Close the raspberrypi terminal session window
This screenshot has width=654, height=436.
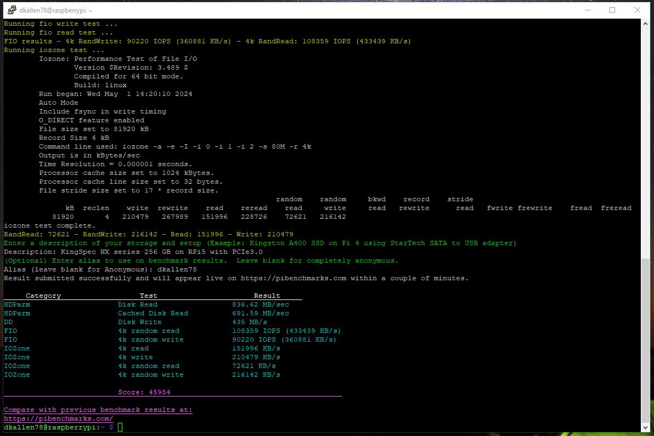coord(638,10)
